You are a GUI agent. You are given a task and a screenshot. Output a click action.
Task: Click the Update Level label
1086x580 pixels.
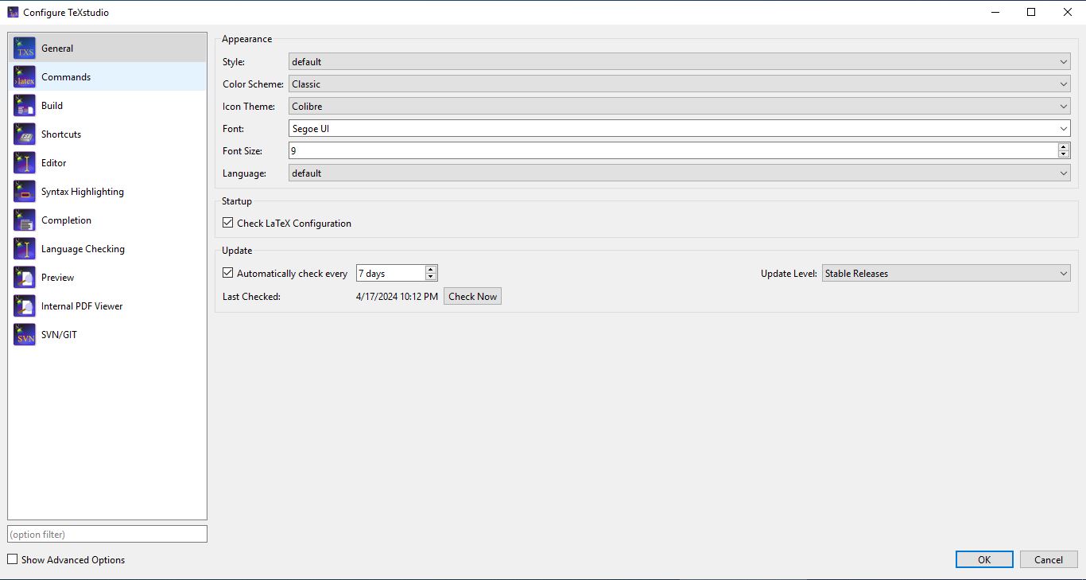click(x=789, y=273)
